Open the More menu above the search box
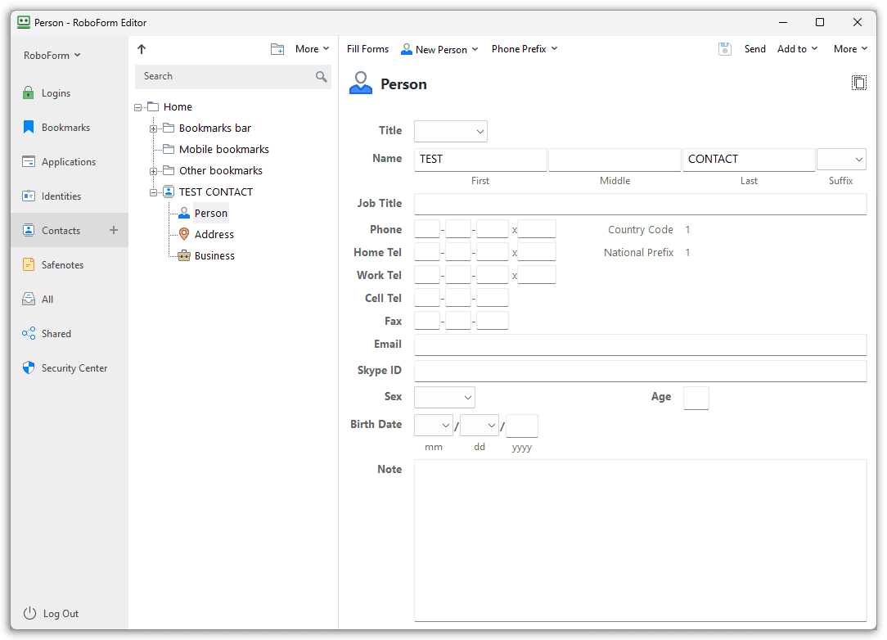887x640 pixels. (313, 49)
